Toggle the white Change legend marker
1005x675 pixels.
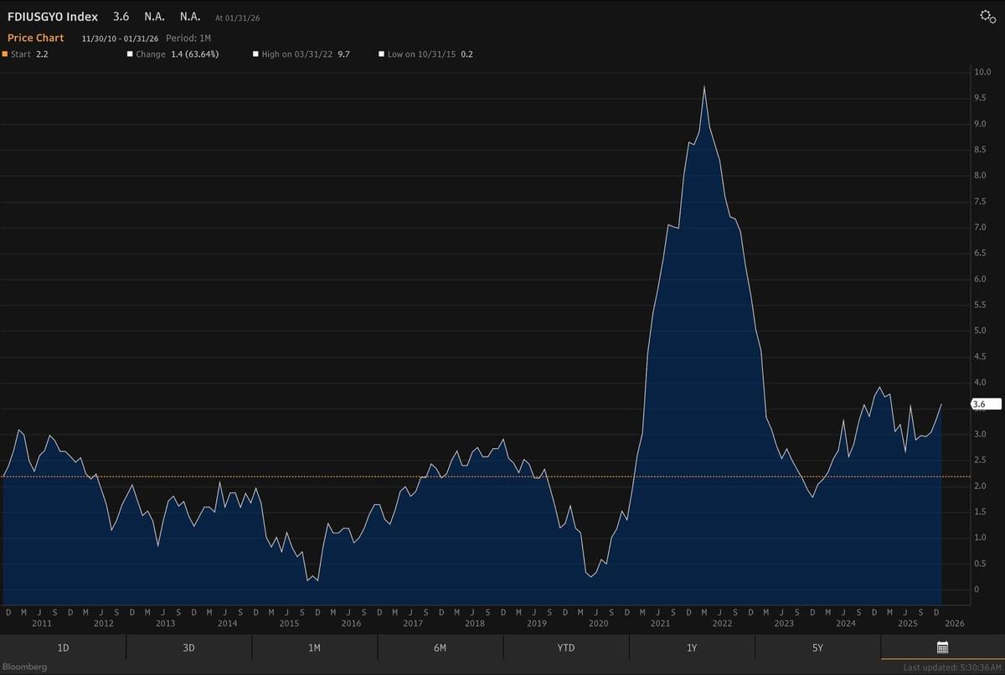tap(130, 54)
